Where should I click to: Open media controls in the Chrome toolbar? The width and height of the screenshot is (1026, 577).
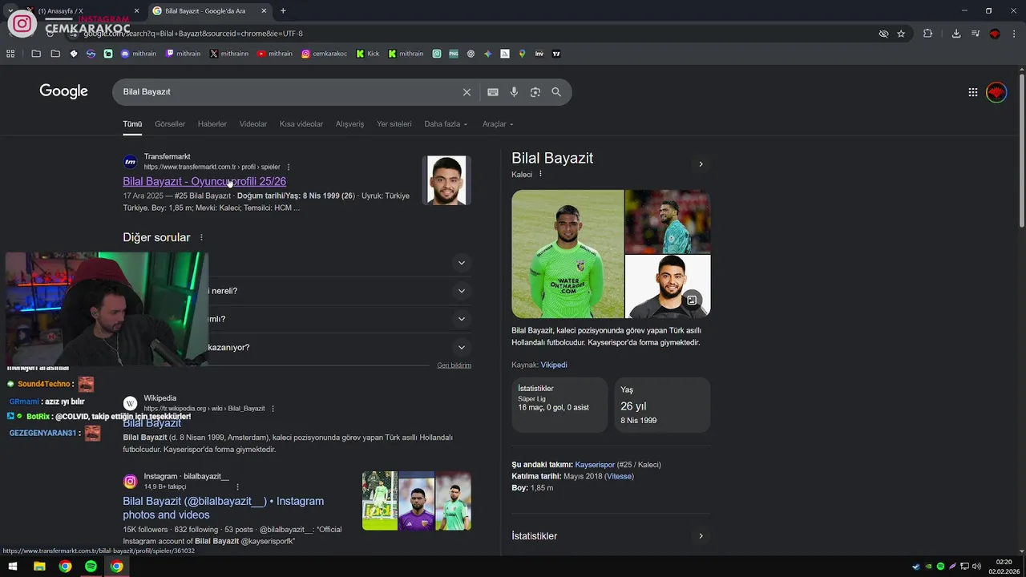tap(976, 34)
